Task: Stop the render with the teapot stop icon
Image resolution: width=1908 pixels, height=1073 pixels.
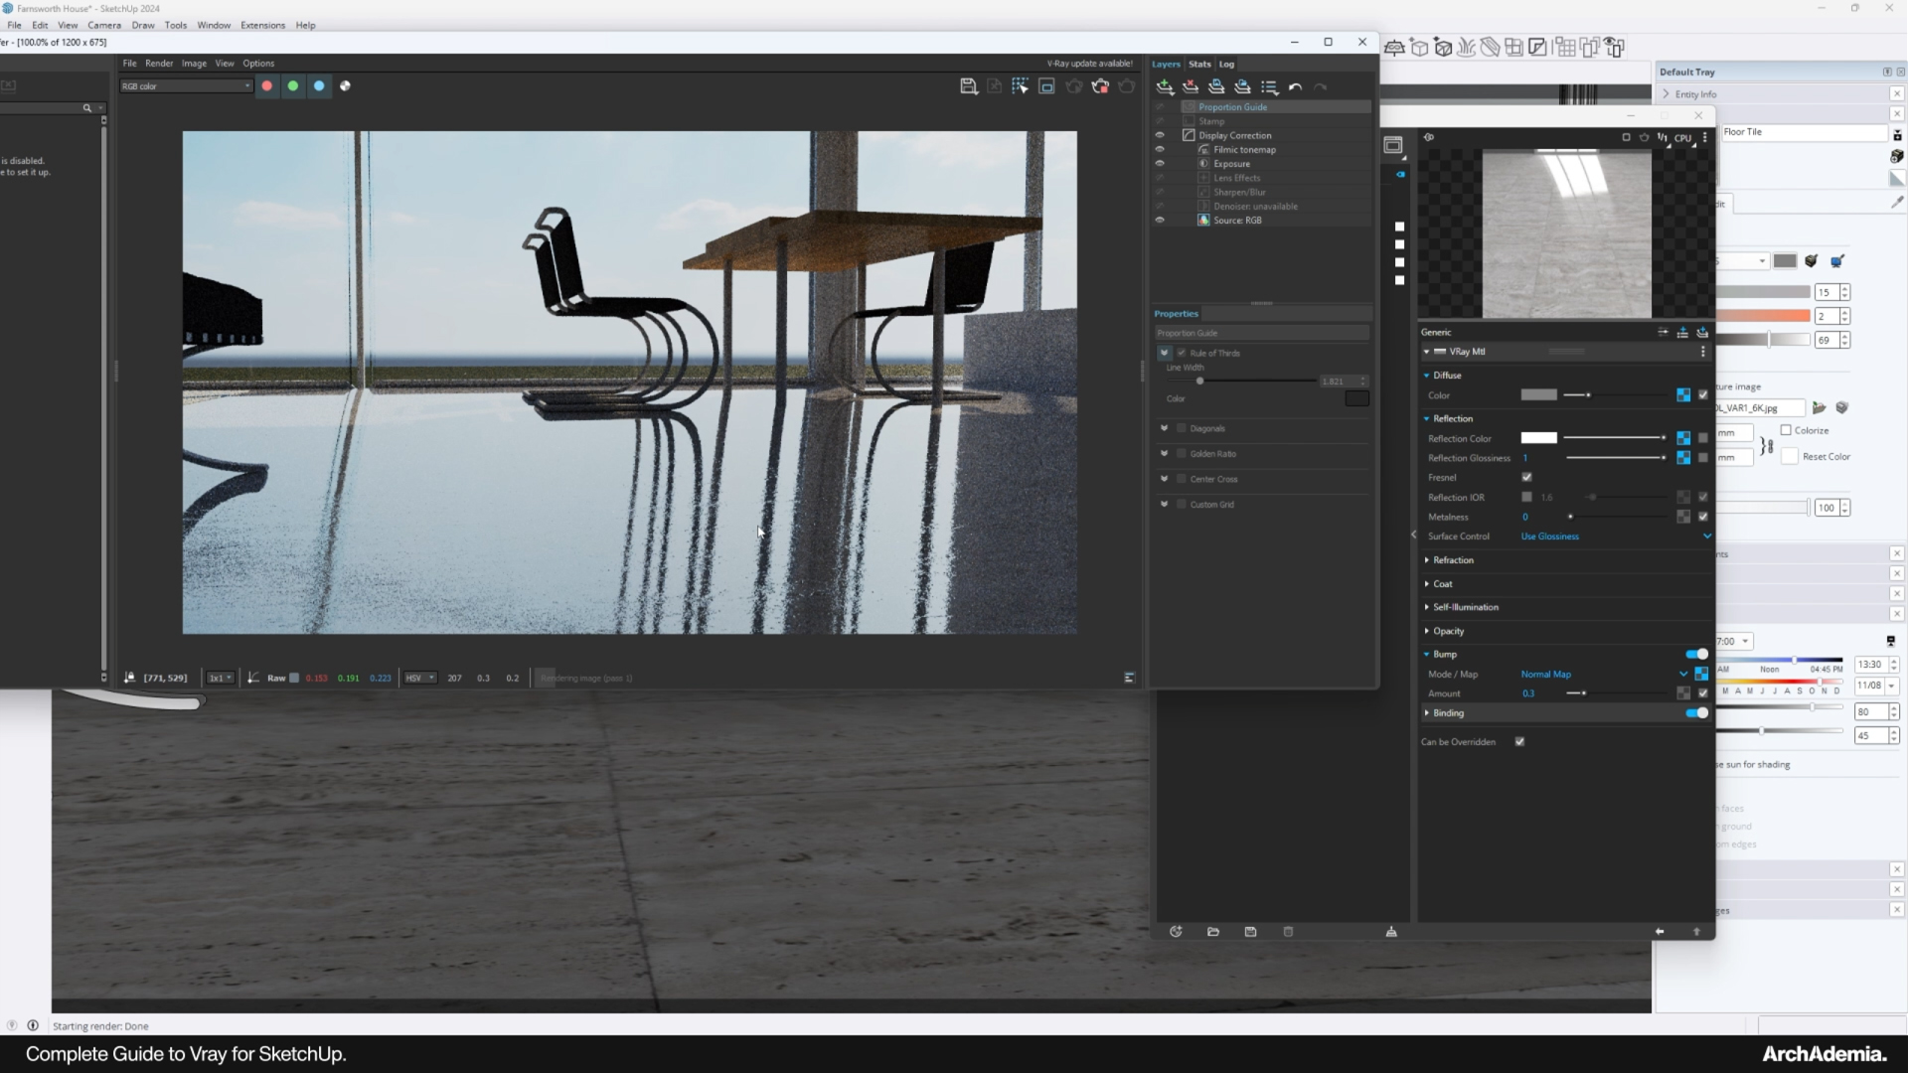Action: tap(1100, 86)
